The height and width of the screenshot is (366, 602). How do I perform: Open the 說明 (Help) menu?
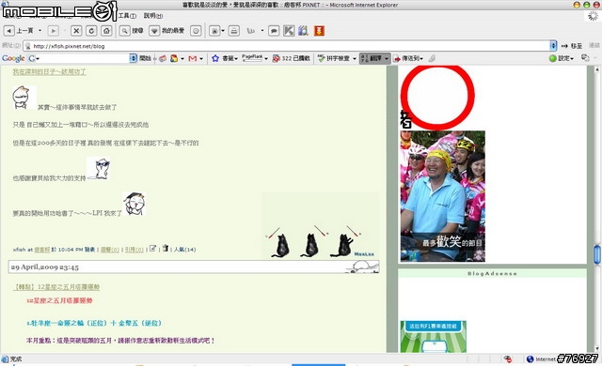153,16
